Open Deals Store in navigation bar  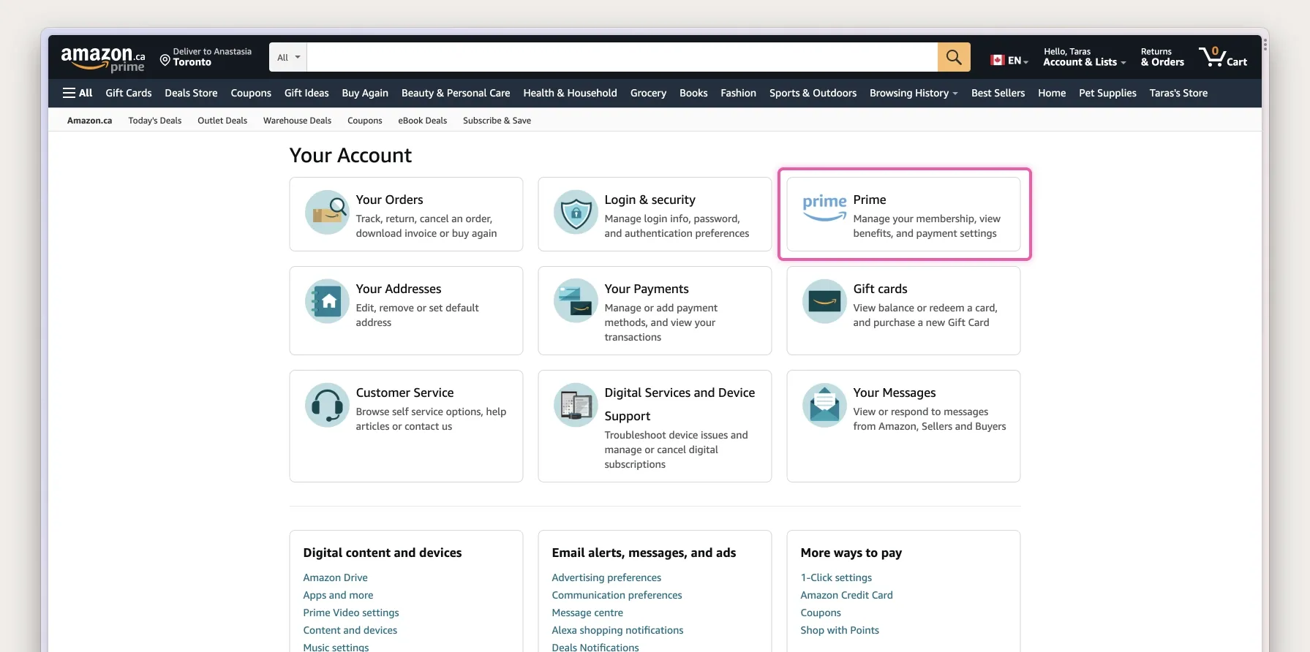point(191,93)
